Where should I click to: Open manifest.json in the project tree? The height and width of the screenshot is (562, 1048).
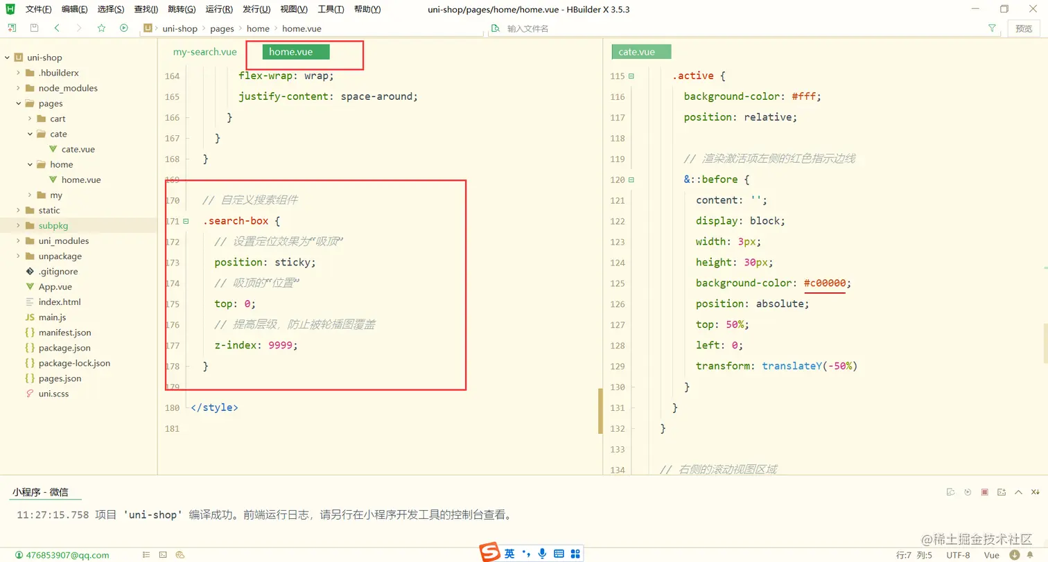pos(64,333)
